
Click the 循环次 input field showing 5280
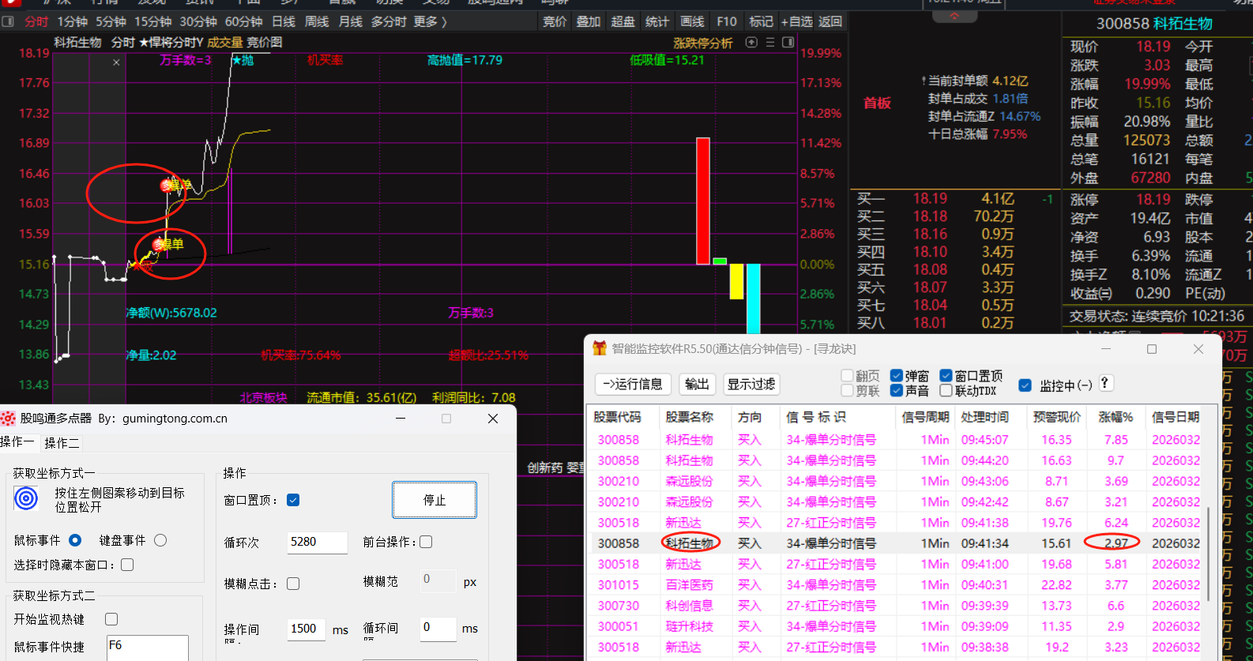(x=317, y=542)
